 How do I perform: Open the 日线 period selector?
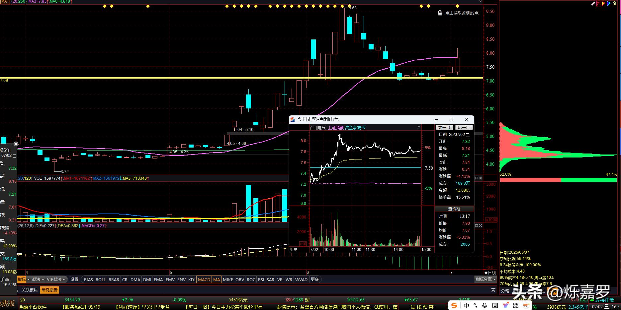click(x=490, y=273)
